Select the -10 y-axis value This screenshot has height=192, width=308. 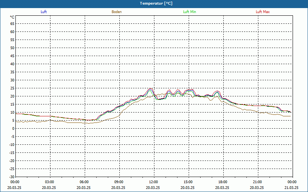12,145
